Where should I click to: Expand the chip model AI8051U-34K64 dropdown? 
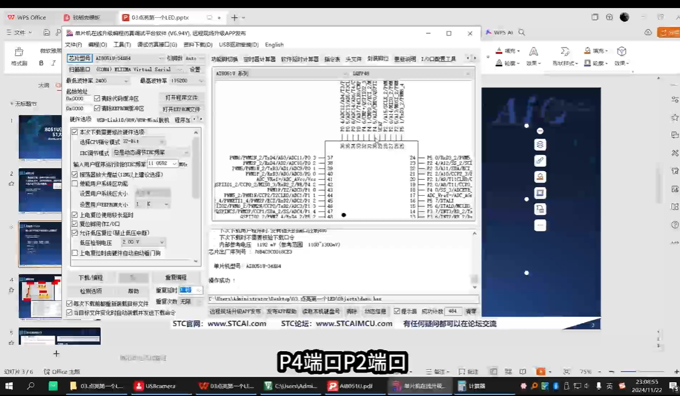tap(161, 58)
